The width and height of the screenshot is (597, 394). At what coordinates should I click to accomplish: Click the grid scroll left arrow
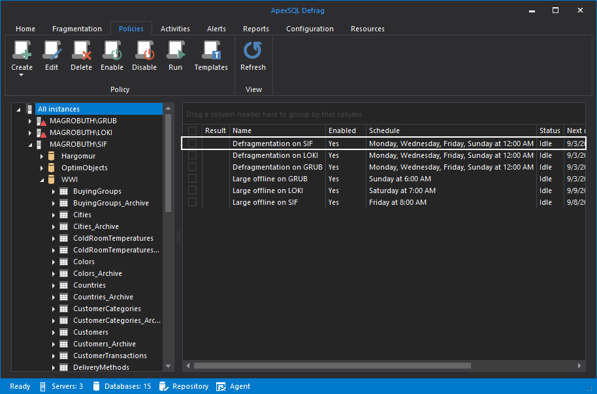pyautogui.click(x=188, y=366)
